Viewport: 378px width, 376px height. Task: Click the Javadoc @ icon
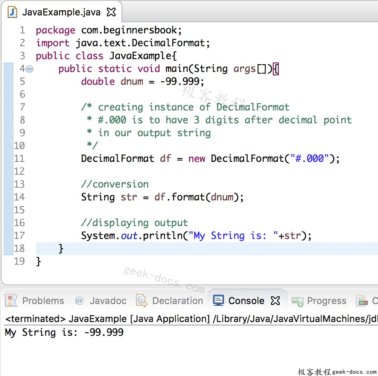[x=79, y=300]
